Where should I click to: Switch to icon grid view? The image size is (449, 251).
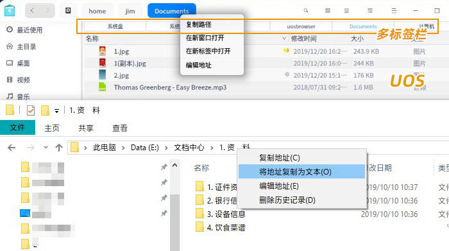click(x=328, y=11)
